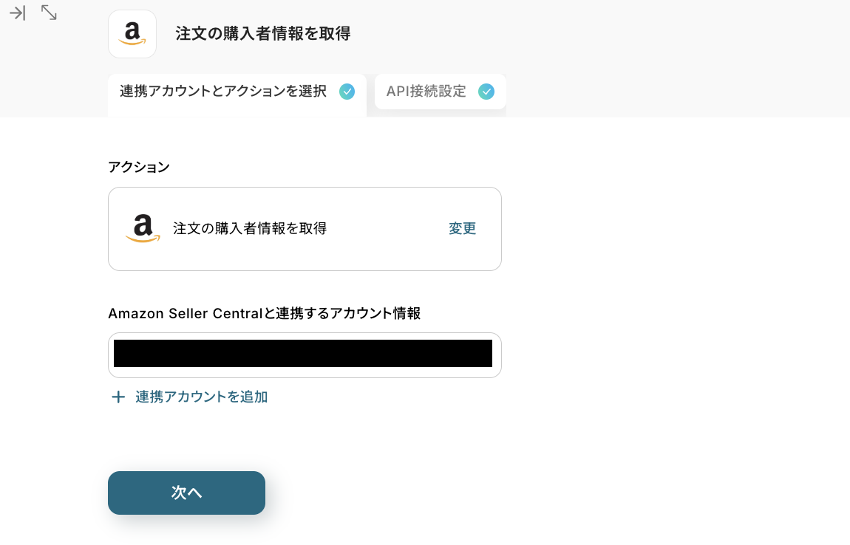This screenshot has width=850, height=545.
Task: Click the checkmark on 連携アカウントとアクションを選択 tab
Action: (347, 92)
